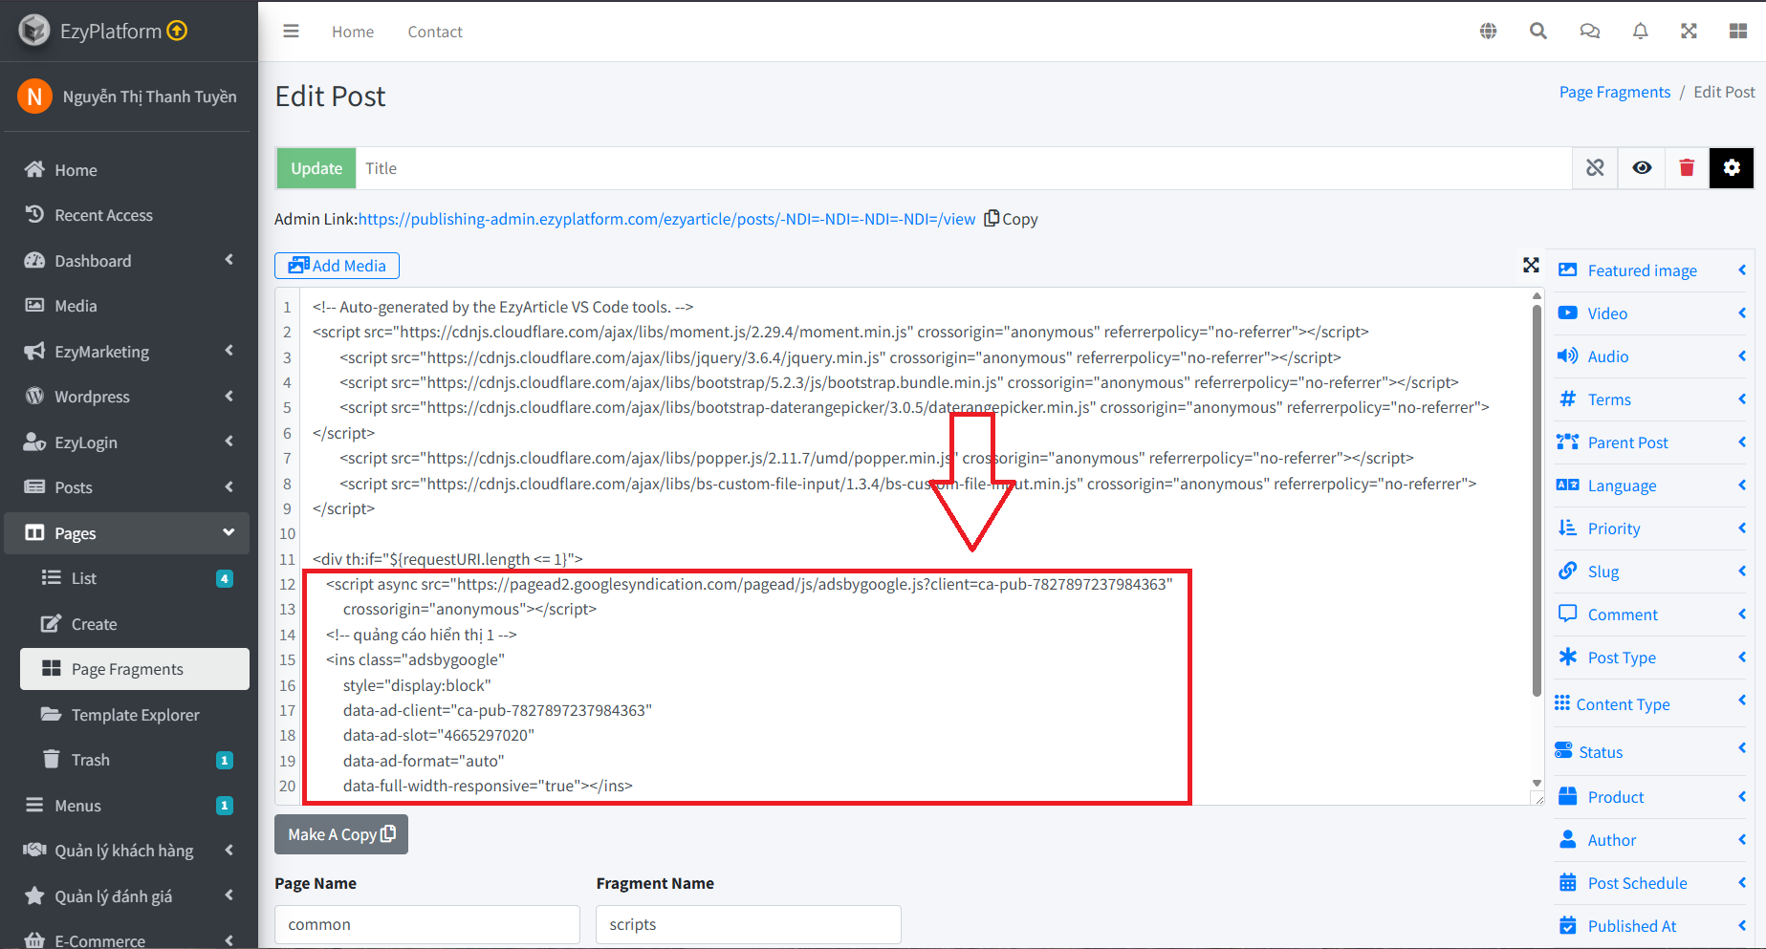Expand the Featured image panel
This screenshot has height=949, width=1766.
coord(1652,270)
